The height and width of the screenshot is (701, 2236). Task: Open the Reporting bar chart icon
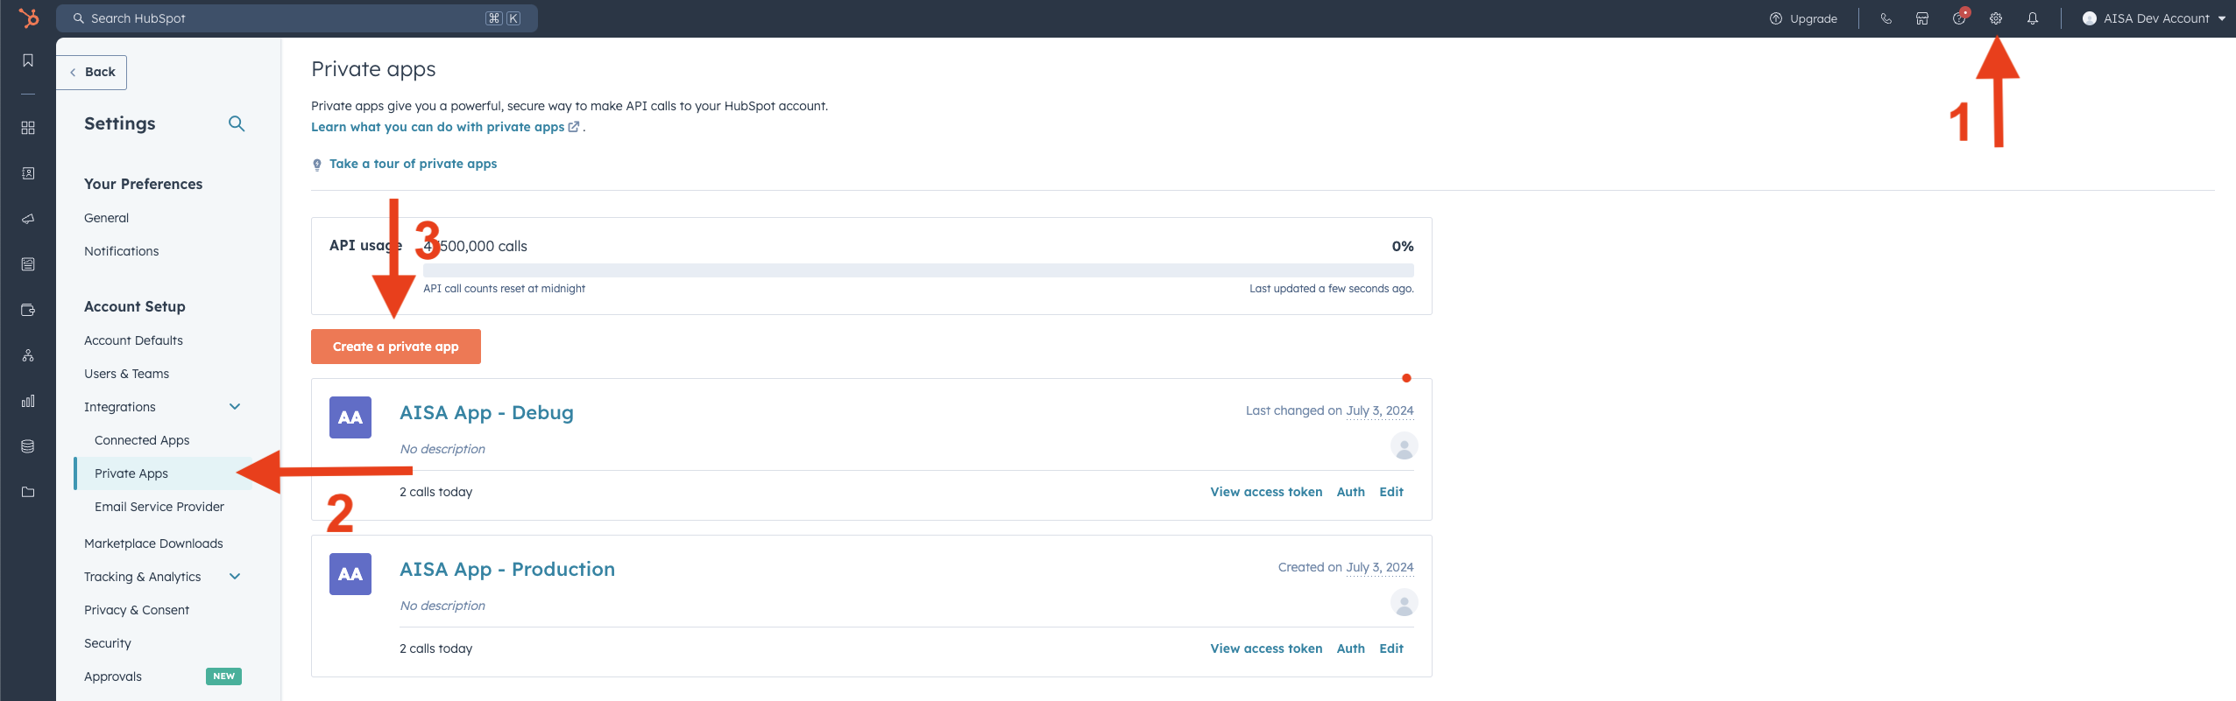click(28, 401)
